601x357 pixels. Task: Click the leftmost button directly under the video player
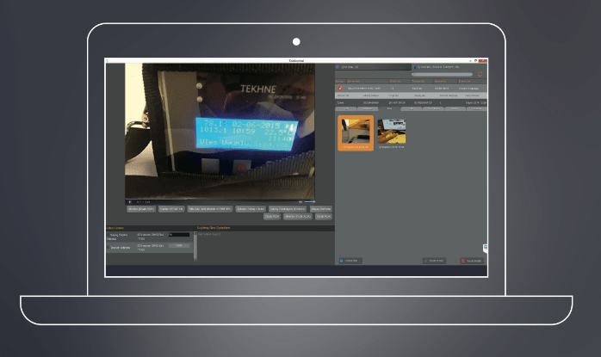click(141, 209)
